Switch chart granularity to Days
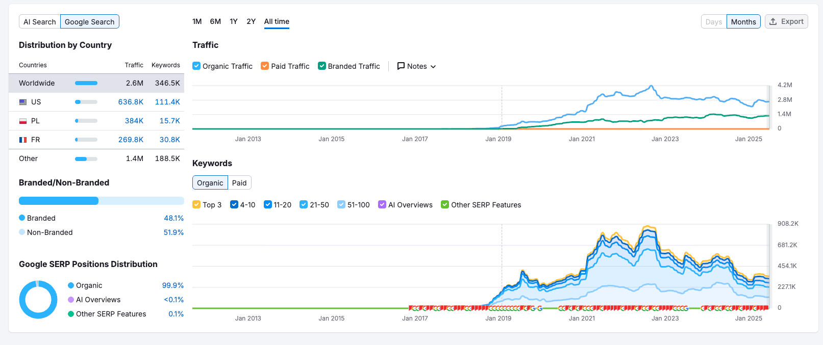This screenshot has height=345, width=823. pos(713,22)
